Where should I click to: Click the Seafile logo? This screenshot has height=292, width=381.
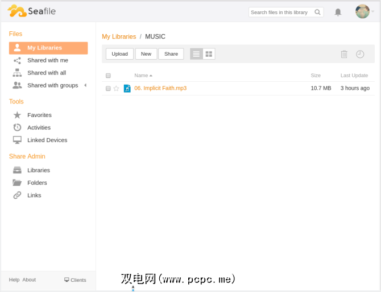point(32,11)
